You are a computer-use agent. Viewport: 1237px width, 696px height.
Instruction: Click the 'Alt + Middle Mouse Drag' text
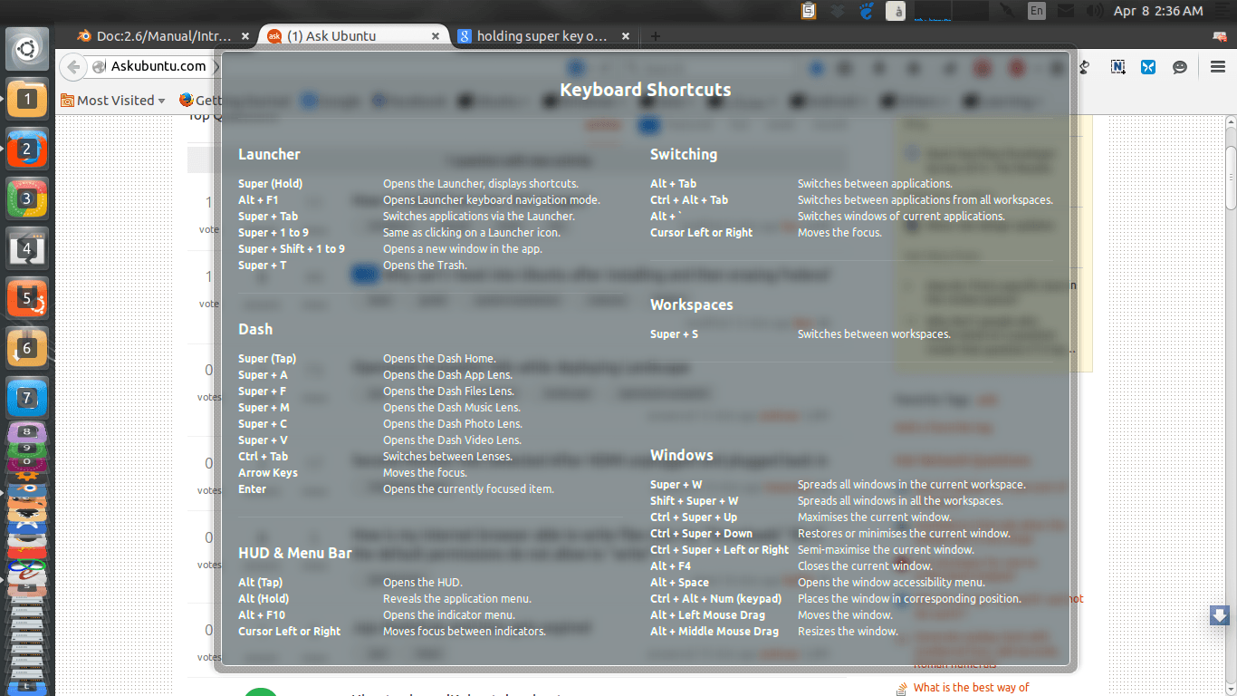(x=714, y=632)
